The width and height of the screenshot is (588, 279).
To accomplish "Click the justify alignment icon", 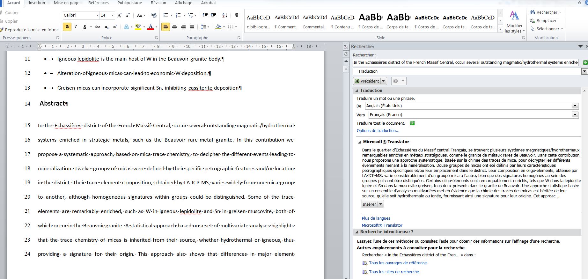I will tap(192, 27).
